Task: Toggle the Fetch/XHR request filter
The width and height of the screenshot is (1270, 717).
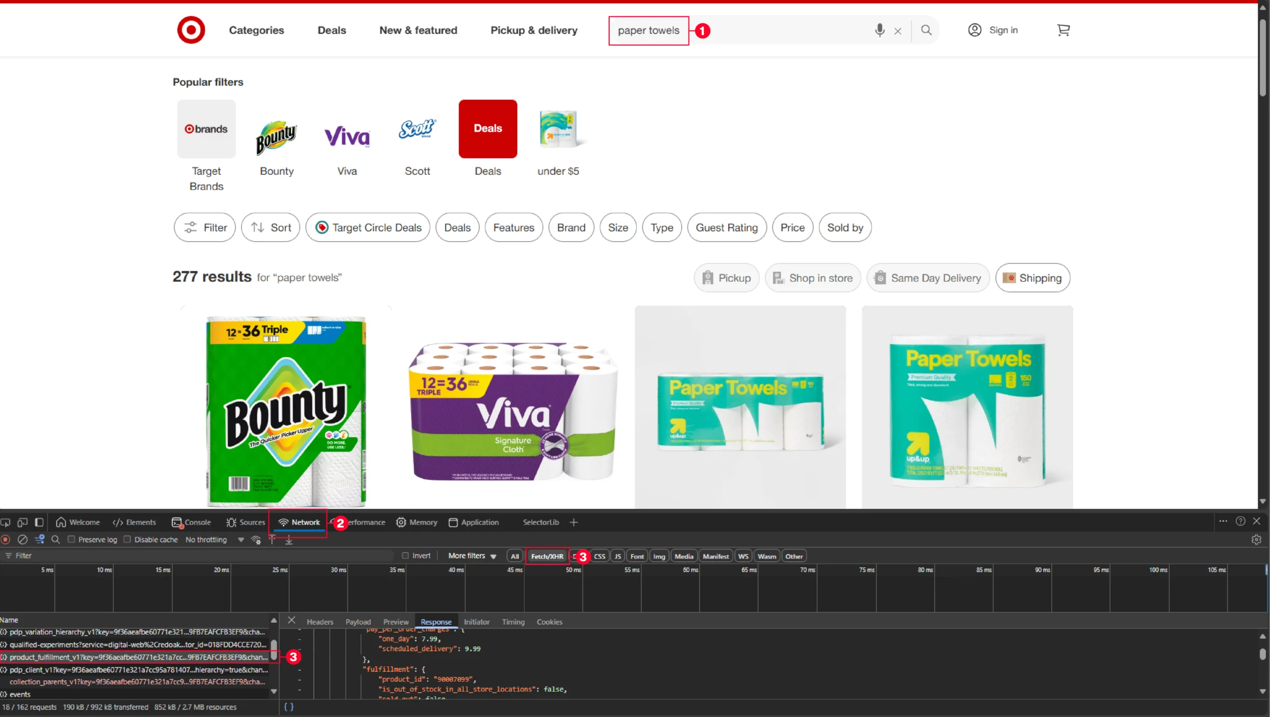Action: pyautogui.click(x=547, y=556)
